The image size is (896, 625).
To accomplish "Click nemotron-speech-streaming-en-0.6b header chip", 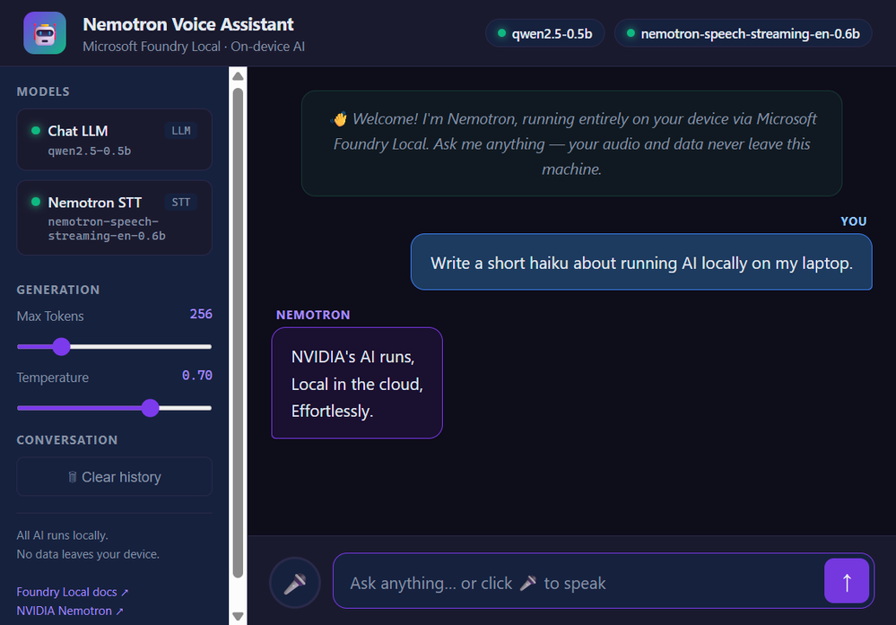I will [743, 34].
